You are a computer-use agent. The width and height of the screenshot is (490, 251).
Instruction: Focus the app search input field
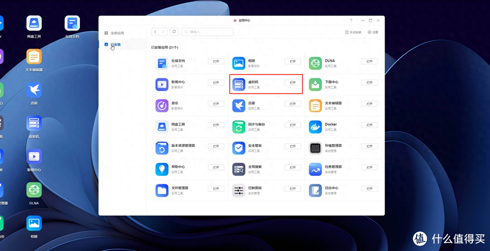pyautogui.click(x=207, y=32)
